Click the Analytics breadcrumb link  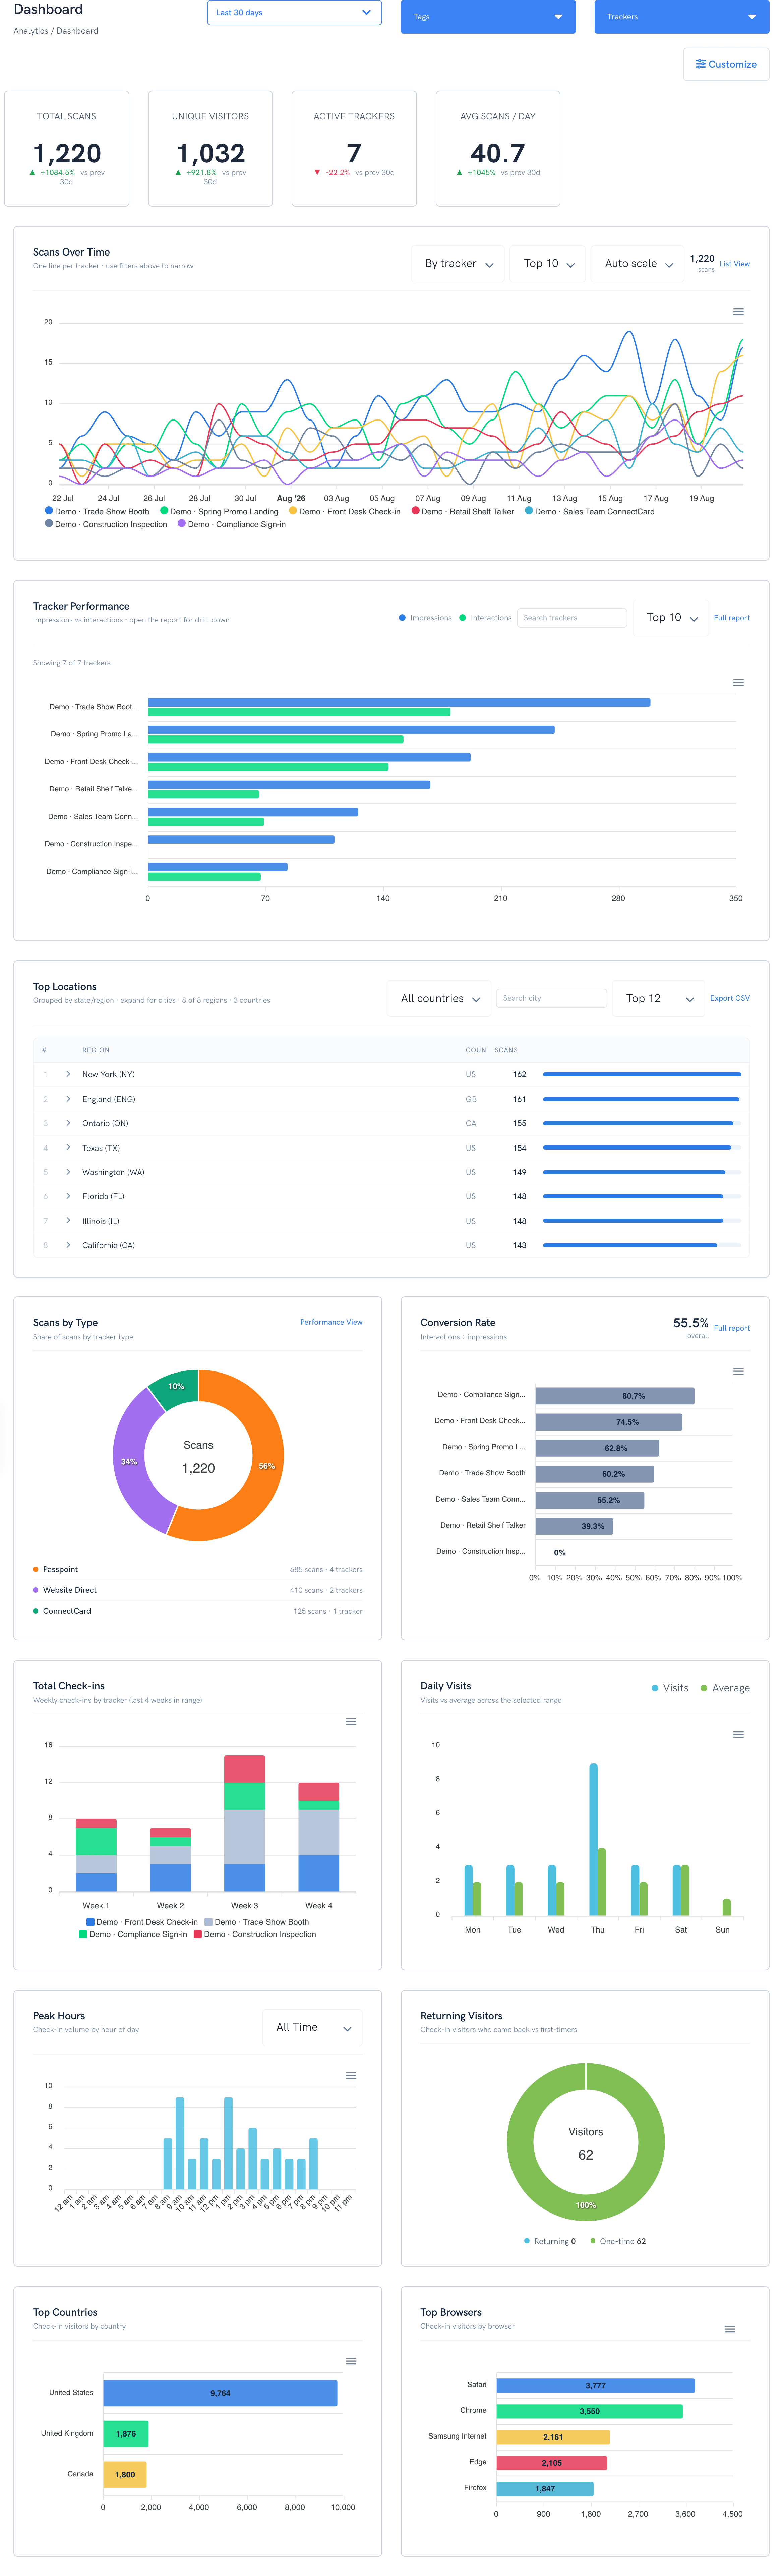30,31
